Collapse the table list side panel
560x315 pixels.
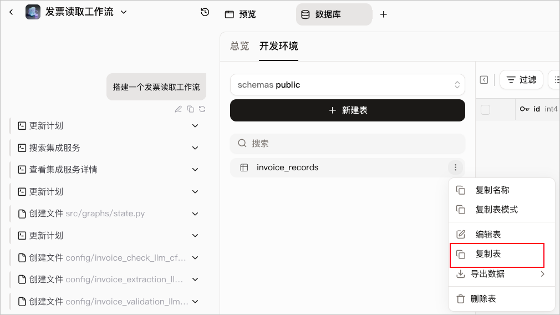(484, 80)
